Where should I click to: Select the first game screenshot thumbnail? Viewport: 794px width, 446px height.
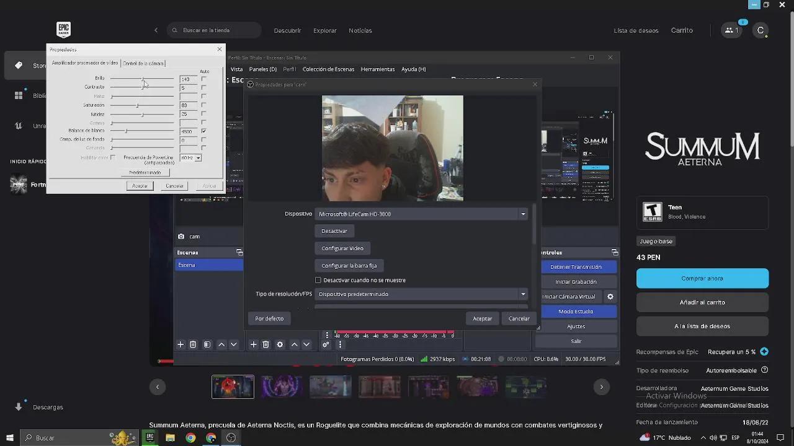coord(233,387)
